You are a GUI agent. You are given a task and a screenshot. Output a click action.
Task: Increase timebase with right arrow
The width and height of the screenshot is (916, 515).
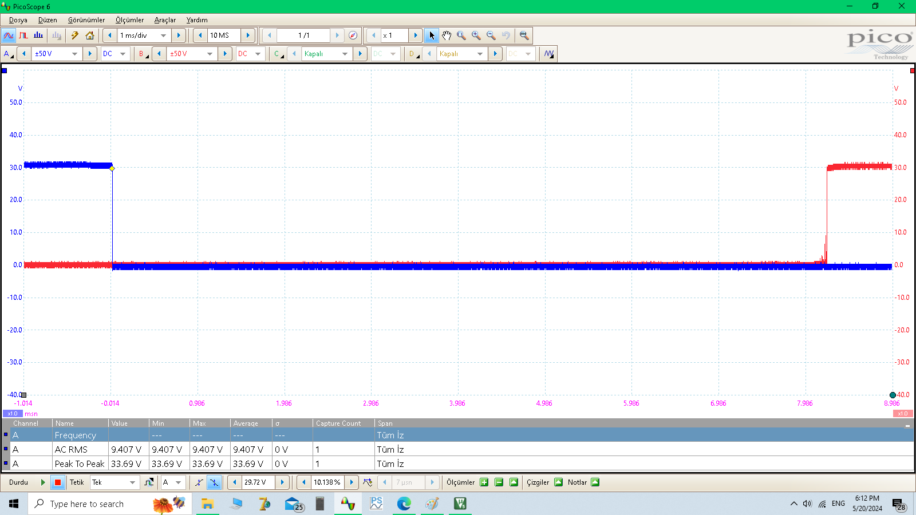click(179, 35)
